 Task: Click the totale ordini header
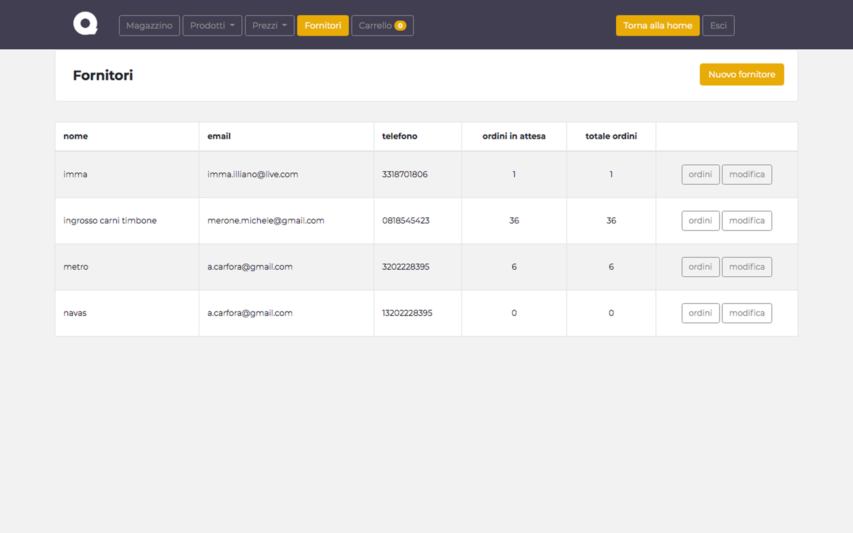click(x=611, y=136)
